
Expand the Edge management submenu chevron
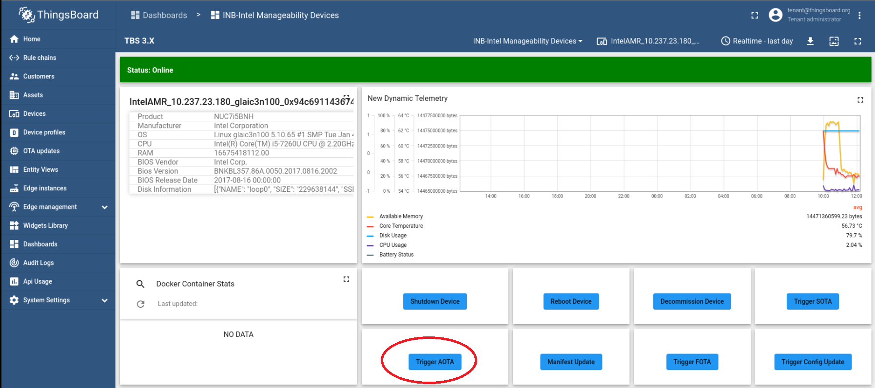point(104,207)
